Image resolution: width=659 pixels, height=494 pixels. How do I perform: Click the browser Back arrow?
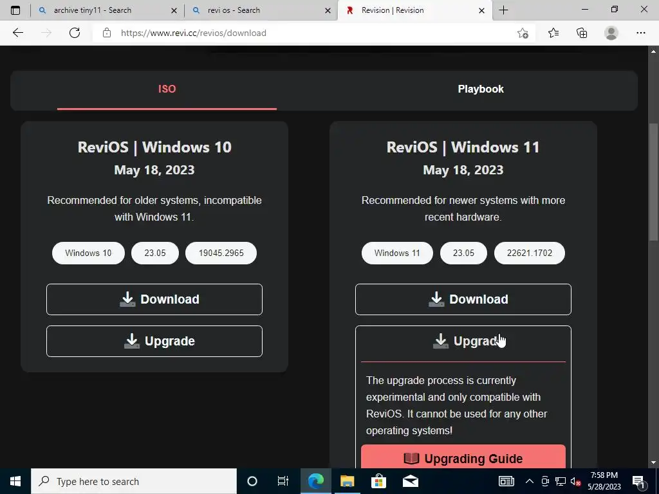coord(17,33)
